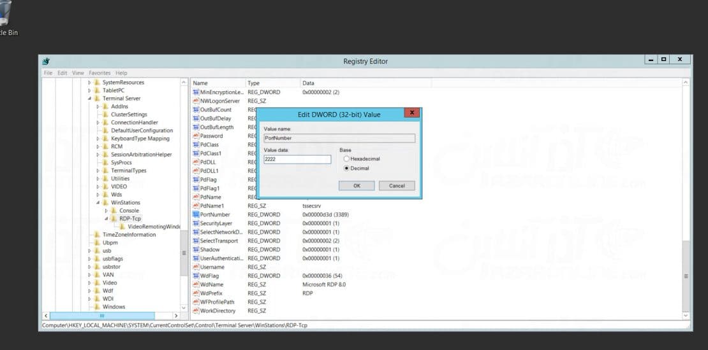
Task: Select the Wds folder icon
Action: (x=105, y=195)
